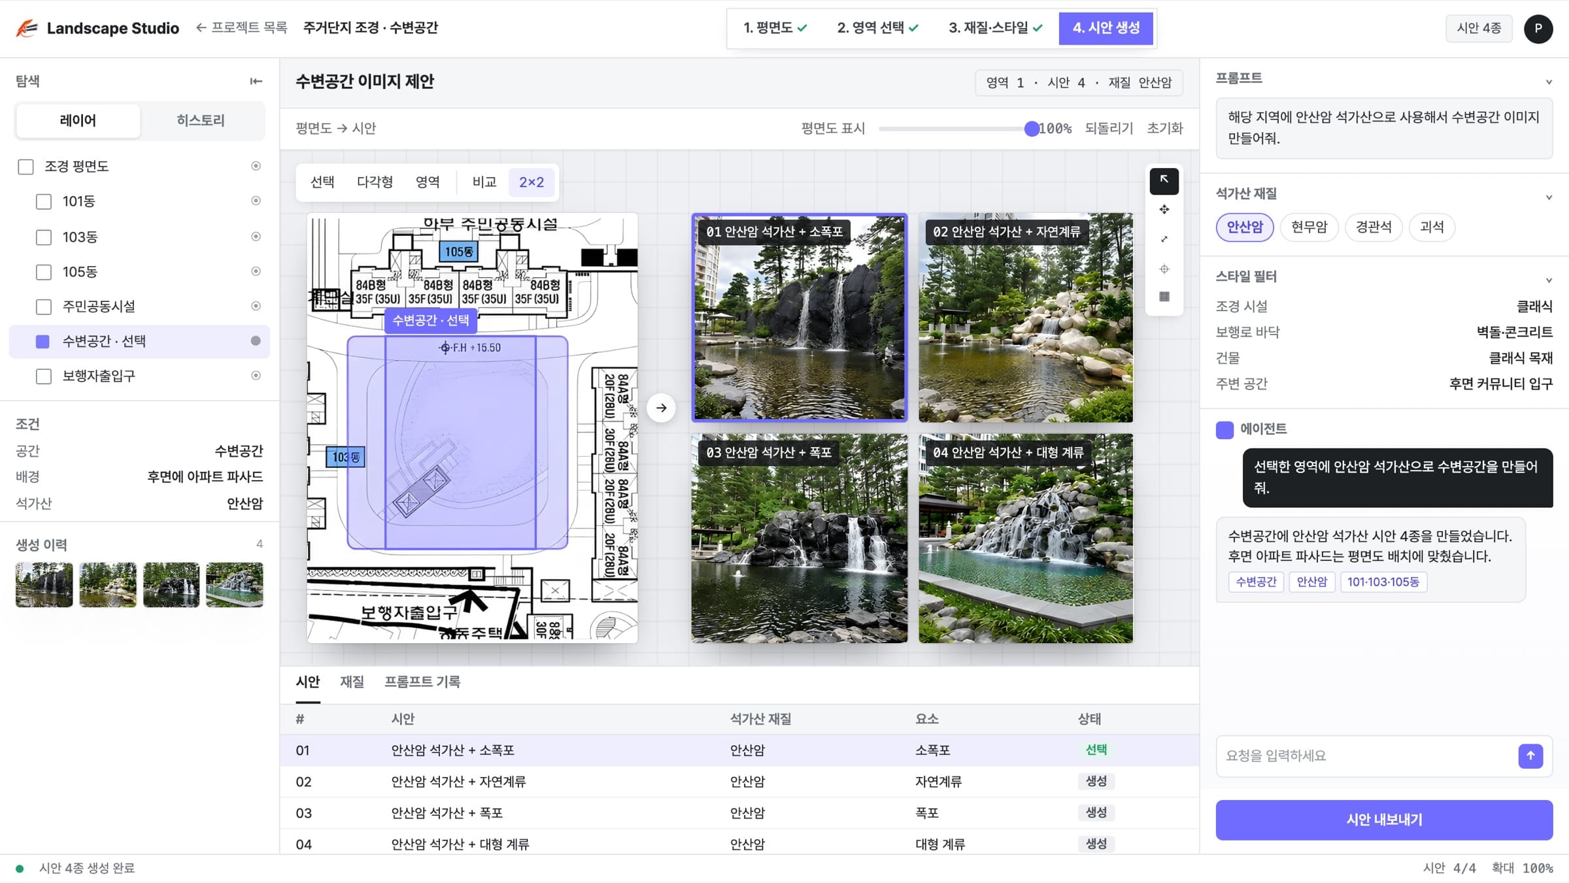
Task: Check the 조경 평면도 layer checkbox
Action: (x=25, y=167)
